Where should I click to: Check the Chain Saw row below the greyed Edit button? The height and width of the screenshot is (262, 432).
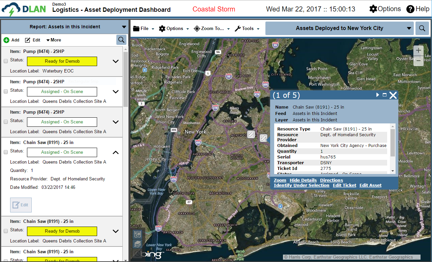pos(6,231)
